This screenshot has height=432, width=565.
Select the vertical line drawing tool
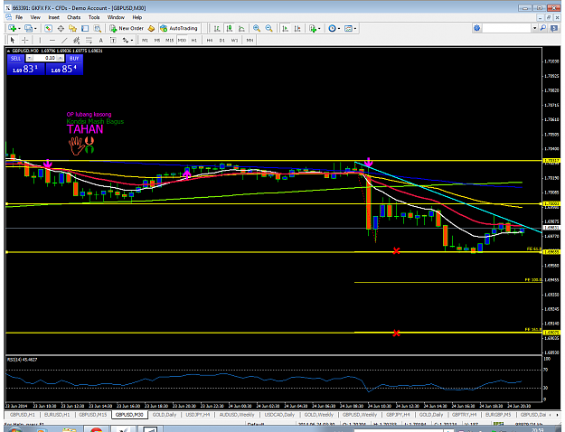40,40
